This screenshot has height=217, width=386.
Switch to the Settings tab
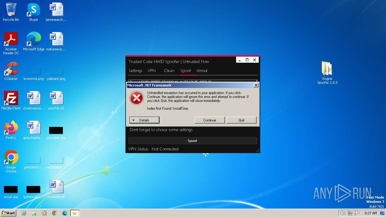(135, 71)
